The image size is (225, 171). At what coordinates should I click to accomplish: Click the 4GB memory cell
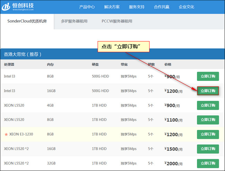click(x=50, y=105)
